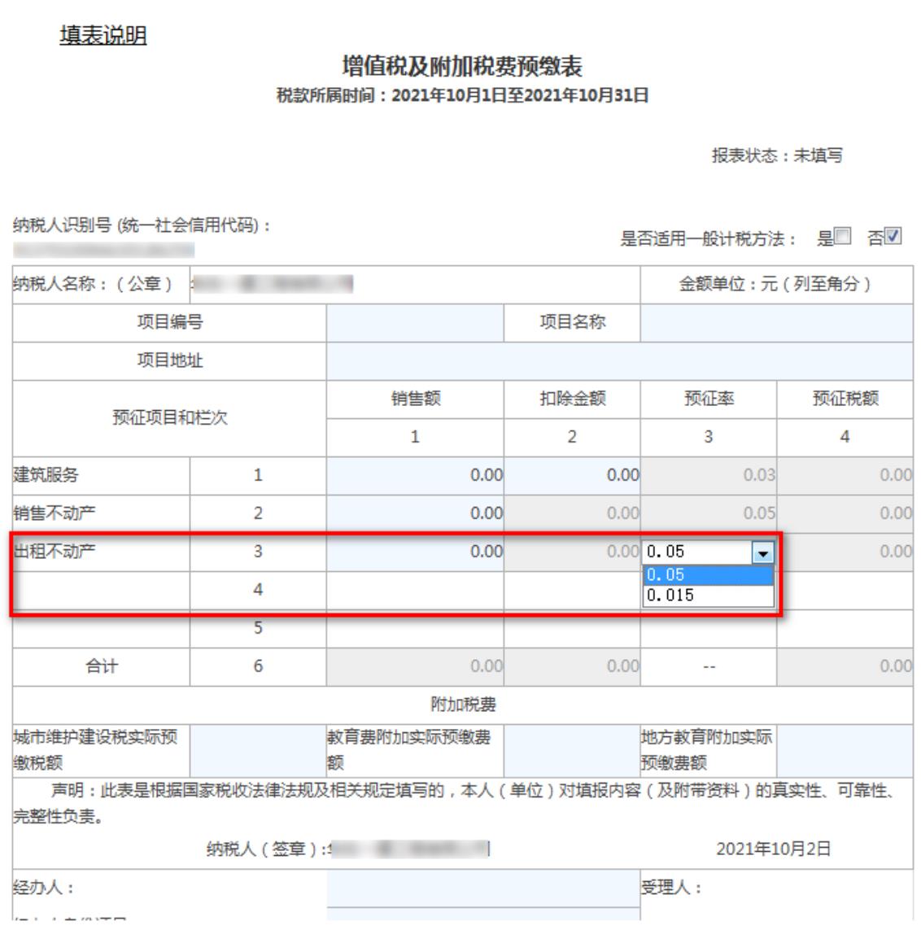Uncheck the 否 checkbox for 一般计税方法

coord(896,238)
